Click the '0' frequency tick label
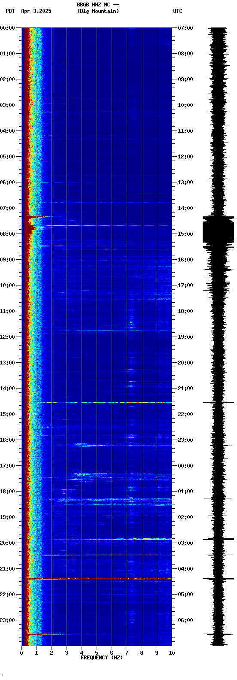237x680 pixels. tap(21, 653)
